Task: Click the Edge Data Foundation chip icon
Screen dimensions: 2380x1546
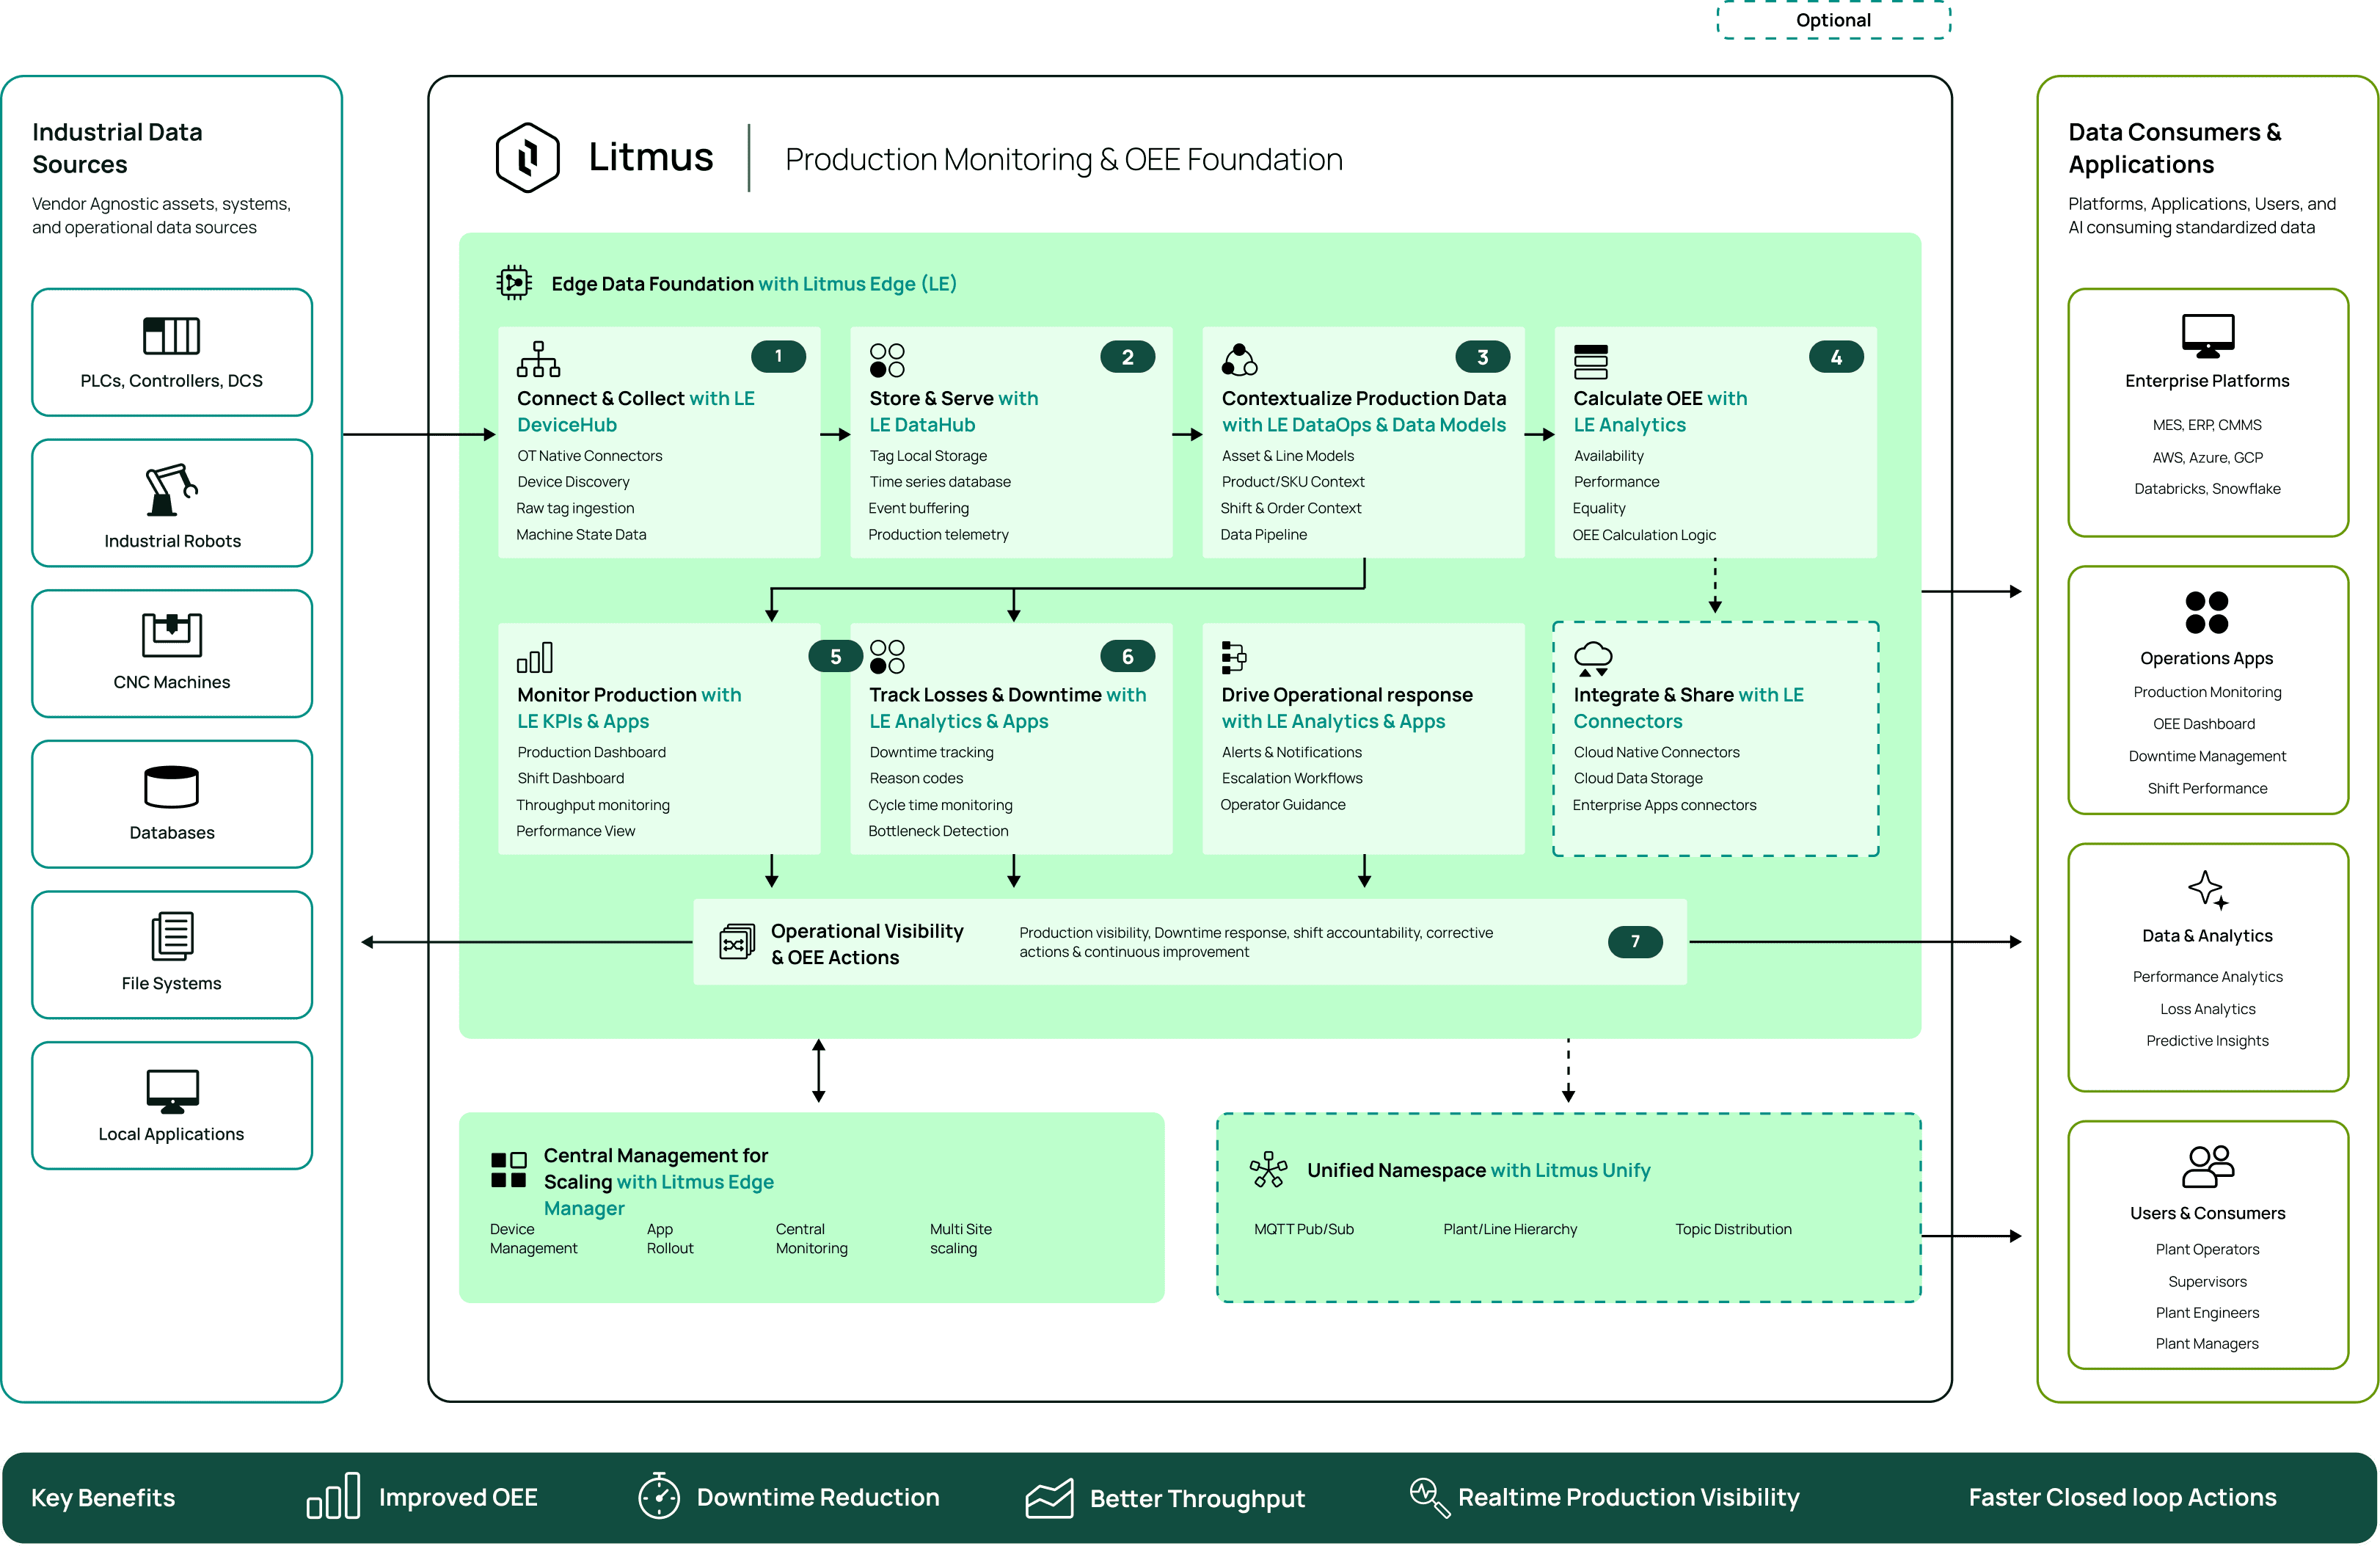Action: pos(514,283)
